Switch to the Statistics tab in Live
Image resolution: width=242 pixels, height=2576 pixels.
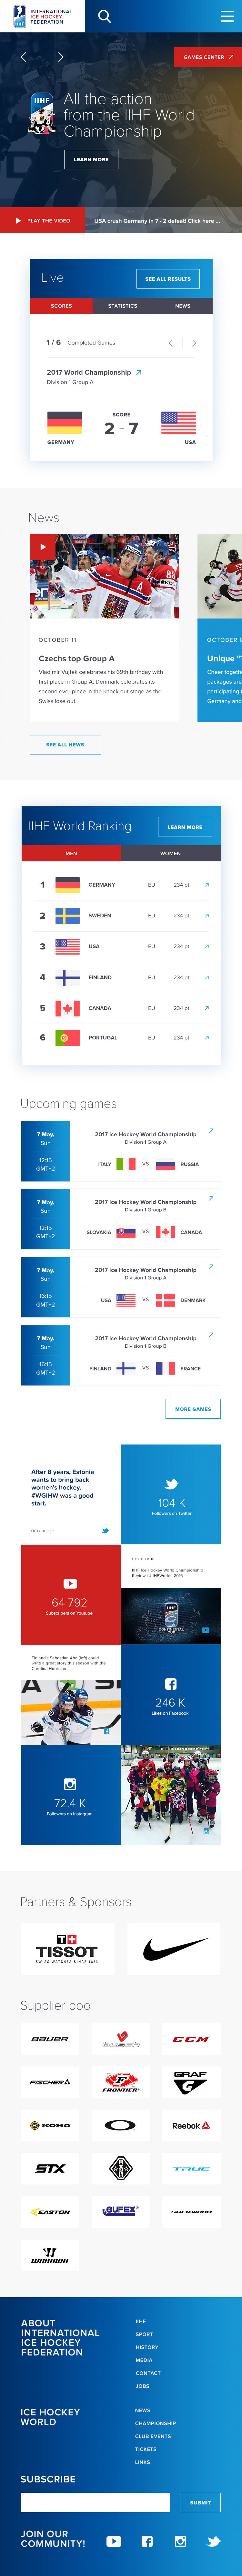[x=123, y=306]
